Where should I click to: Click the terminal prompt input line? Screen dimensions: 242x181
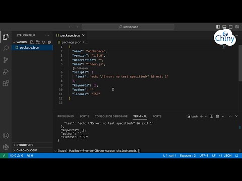(99, 150)
